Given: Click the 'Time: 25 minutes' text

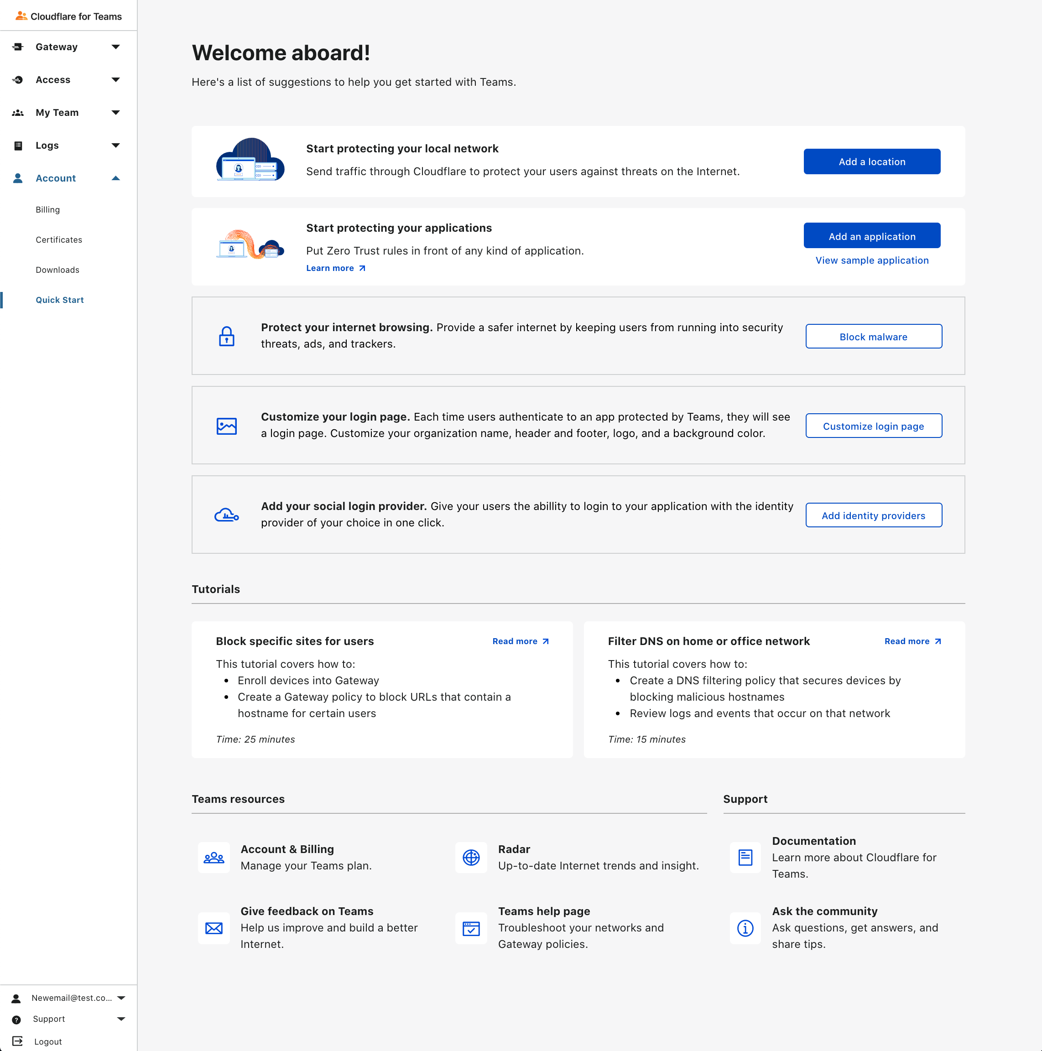Looking at the screenshot, I should [x=255, y=739].
